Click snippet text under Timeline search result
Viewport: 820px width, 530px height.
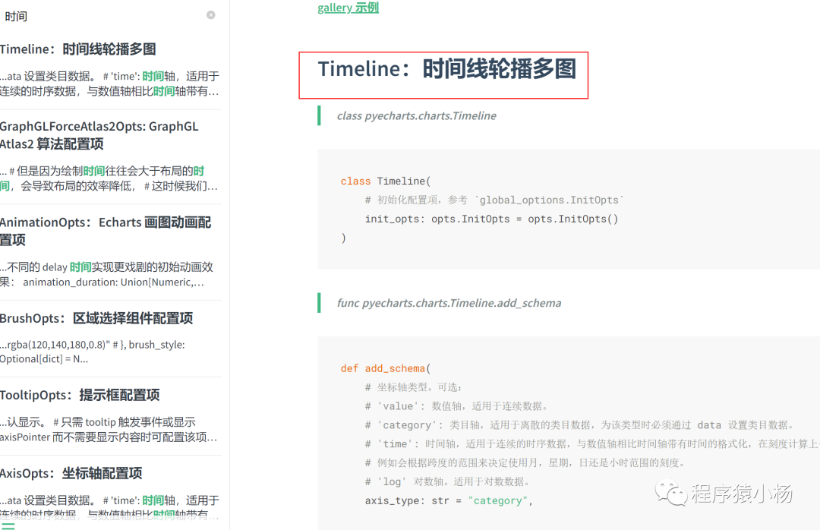point(109,84)
